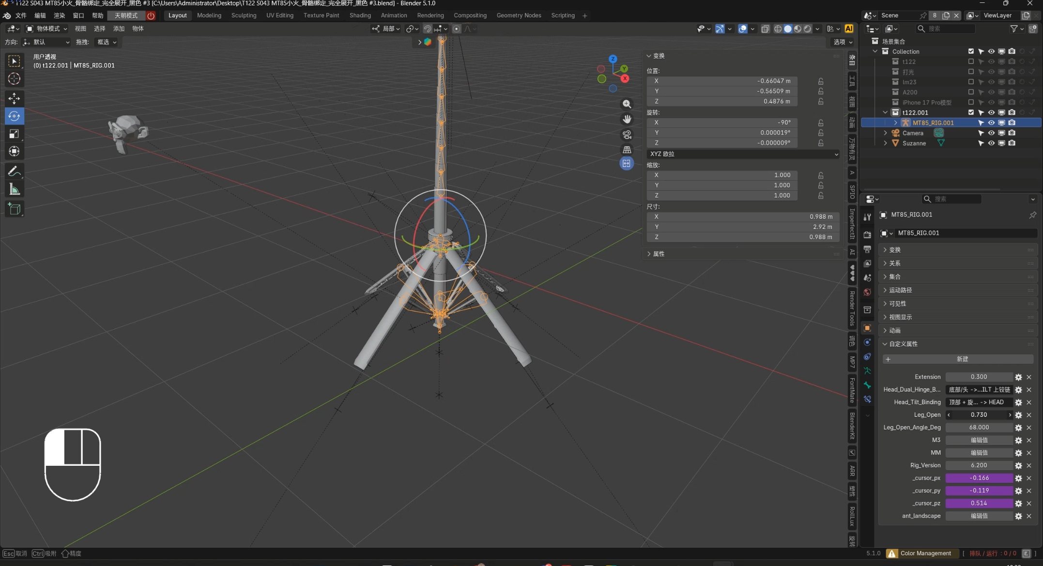The width and height of the screenshot is (1043, 566).
Task: Select the Scale tool
Action: [x=14, y=134]
